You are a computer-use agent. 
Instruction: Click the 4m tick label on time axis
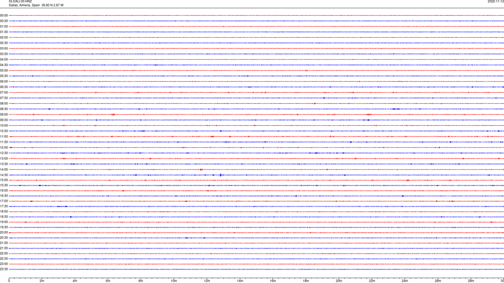75,281
